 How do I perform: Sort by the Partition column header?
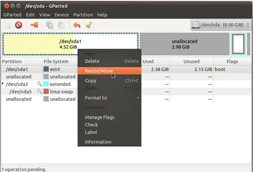pyautogui.click(x=22, y=61)
